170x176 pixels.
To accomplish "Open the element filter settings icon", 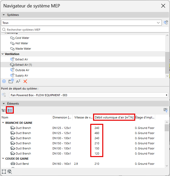I will click(x=165, y=110).
